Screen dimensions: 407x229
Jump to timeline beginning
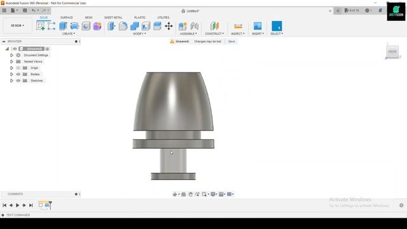coord(4,205)
